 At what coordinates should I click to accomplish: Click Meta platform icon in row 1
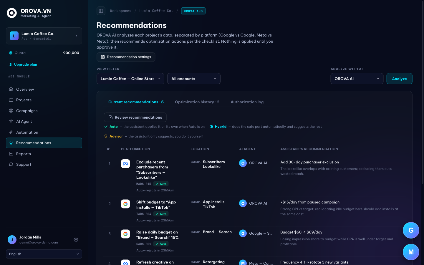point(125,164)
